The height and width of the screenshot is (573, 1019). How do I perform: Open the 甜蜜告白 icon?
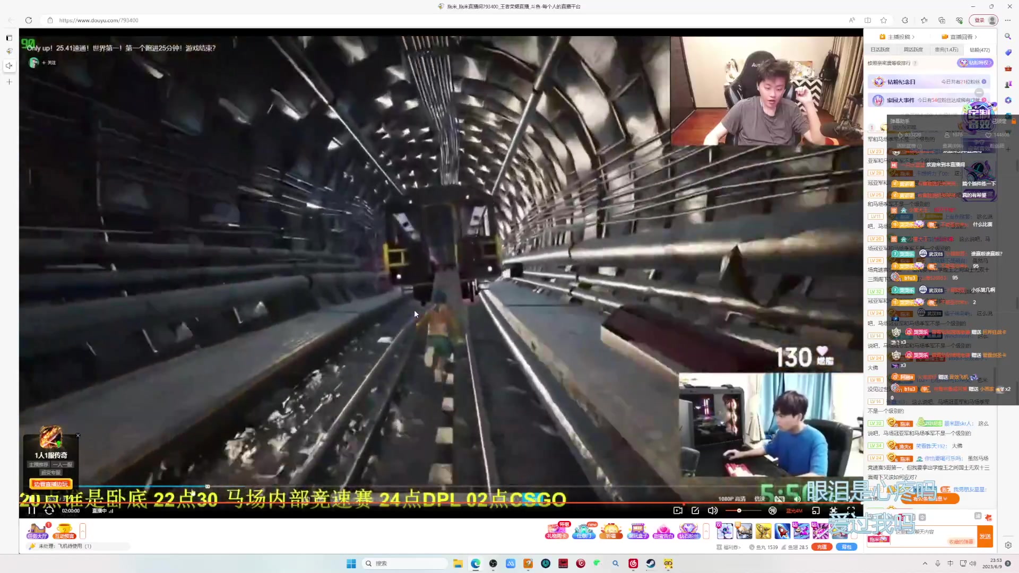663,531
